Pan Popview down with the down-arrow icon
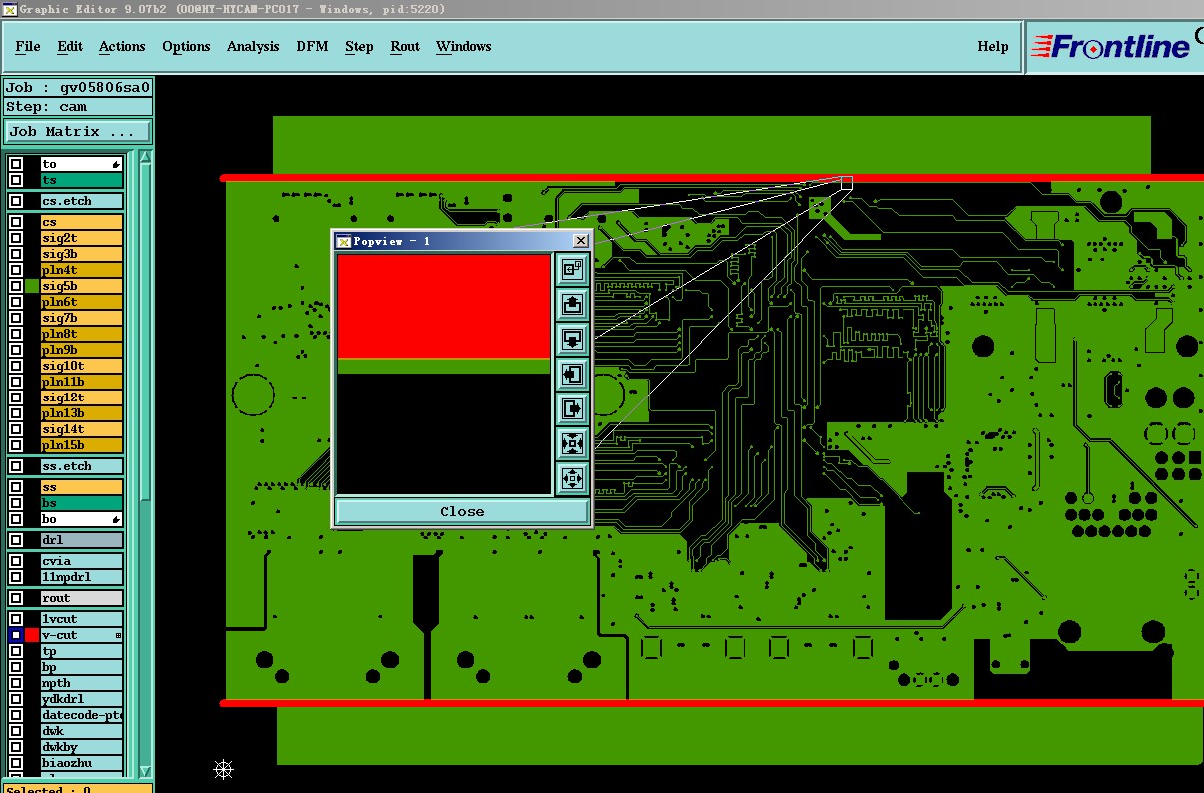Viewport: 1204px width, 793px height. coord(572,339)
